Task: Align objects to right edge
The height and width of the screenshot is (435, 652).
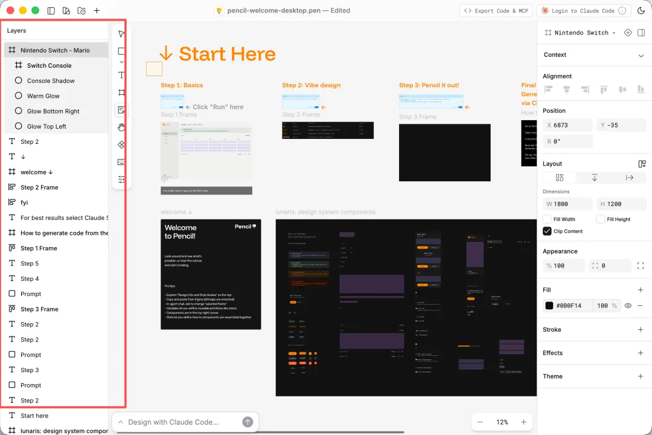Action: [x=585, y=89]
